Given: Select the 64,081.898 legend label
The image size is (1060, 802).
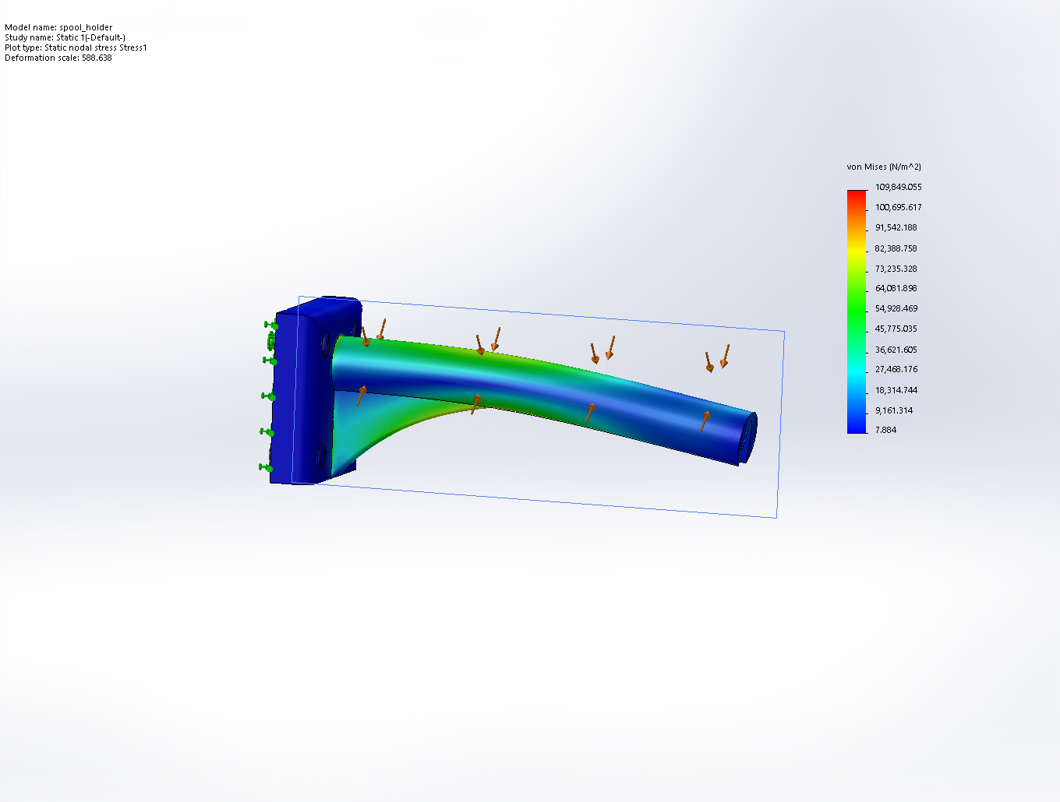Looking at the screenshot, I should point(896,288).
